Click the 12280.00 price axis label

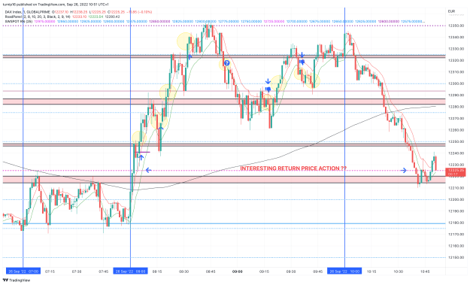click(x=456, y=107)
